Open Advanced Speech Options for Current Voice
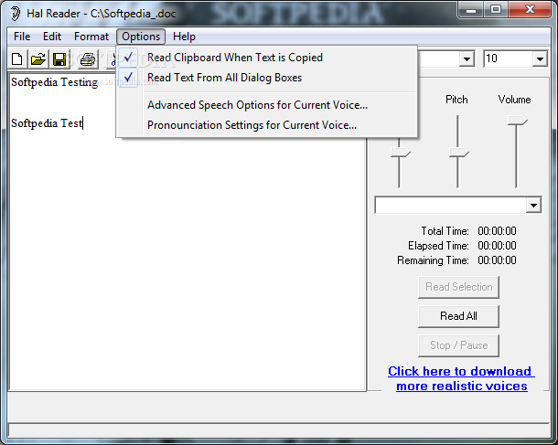The height and width of the screenshot is (445, 558). coord(266,105)
